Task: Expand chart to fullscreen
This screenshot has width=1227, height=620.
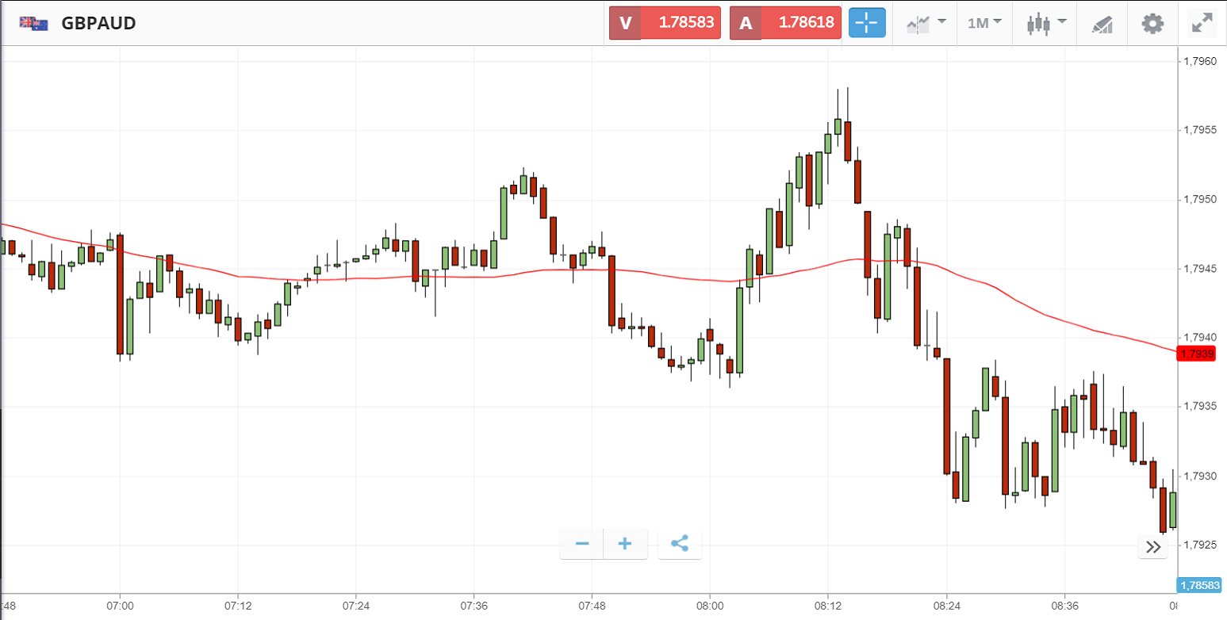Action: point(1202,23)
